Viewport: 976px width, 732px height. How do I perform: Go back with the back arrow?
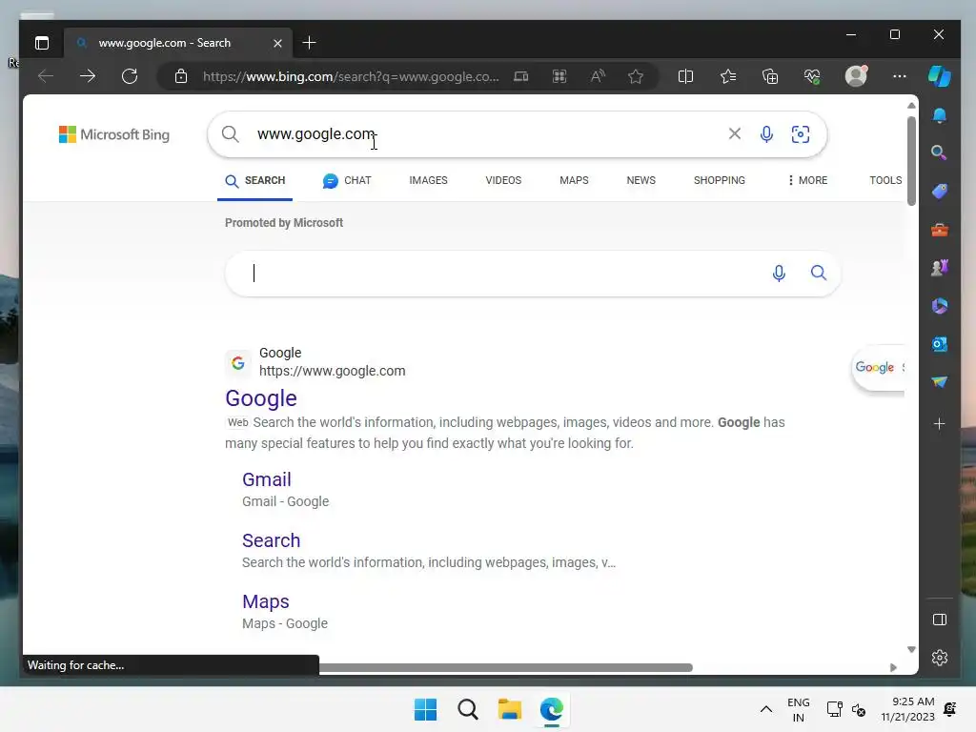coord(46,76)
